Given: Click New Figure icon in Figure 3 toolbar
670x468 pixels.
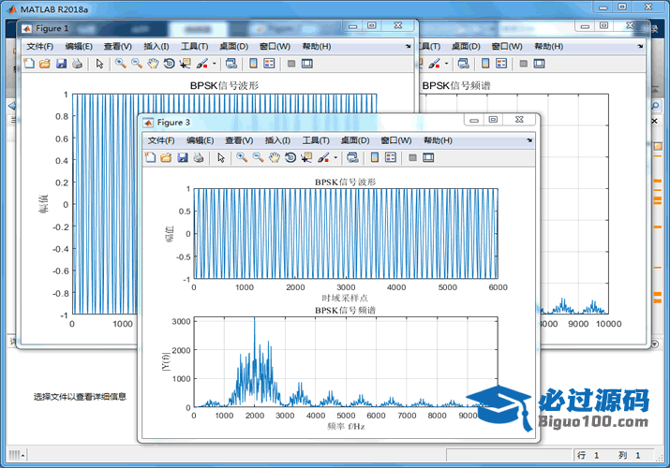Looking at the screenshot, I should [x=150, y=158].
